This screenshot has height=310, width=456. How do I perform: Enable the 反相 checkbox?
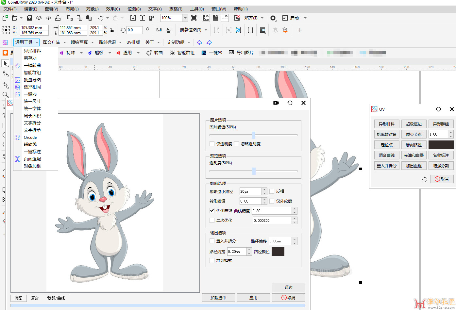point(272,191)
